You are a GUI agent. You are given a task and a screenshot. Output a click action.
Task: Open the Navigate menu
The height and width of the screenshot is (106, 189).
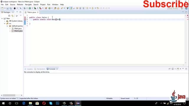click(28, 5)
